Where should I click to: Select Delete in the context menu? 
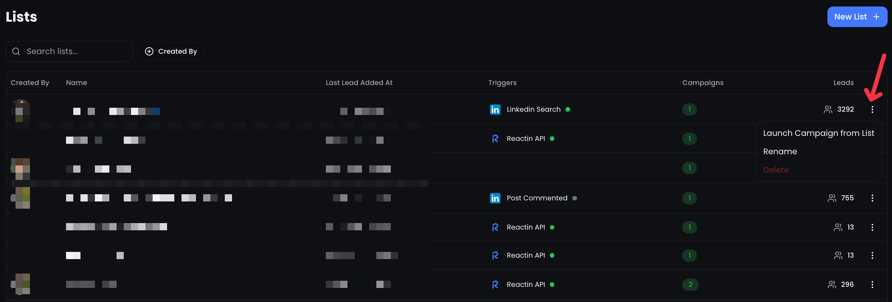coord(776,170)
